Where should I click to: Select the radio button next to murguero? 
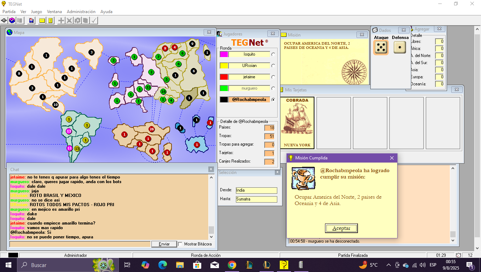(x=273, y=89)
